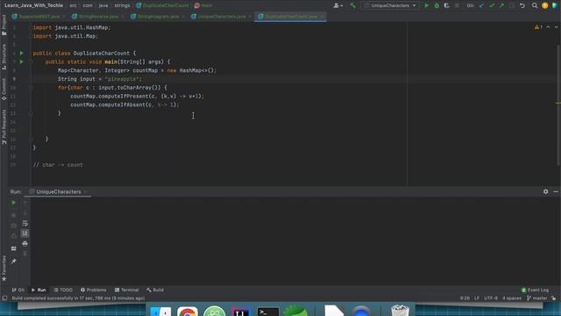Jump to previous highlighted problem arrow
This screenshot has height=316, width=561.
(548, 27)
